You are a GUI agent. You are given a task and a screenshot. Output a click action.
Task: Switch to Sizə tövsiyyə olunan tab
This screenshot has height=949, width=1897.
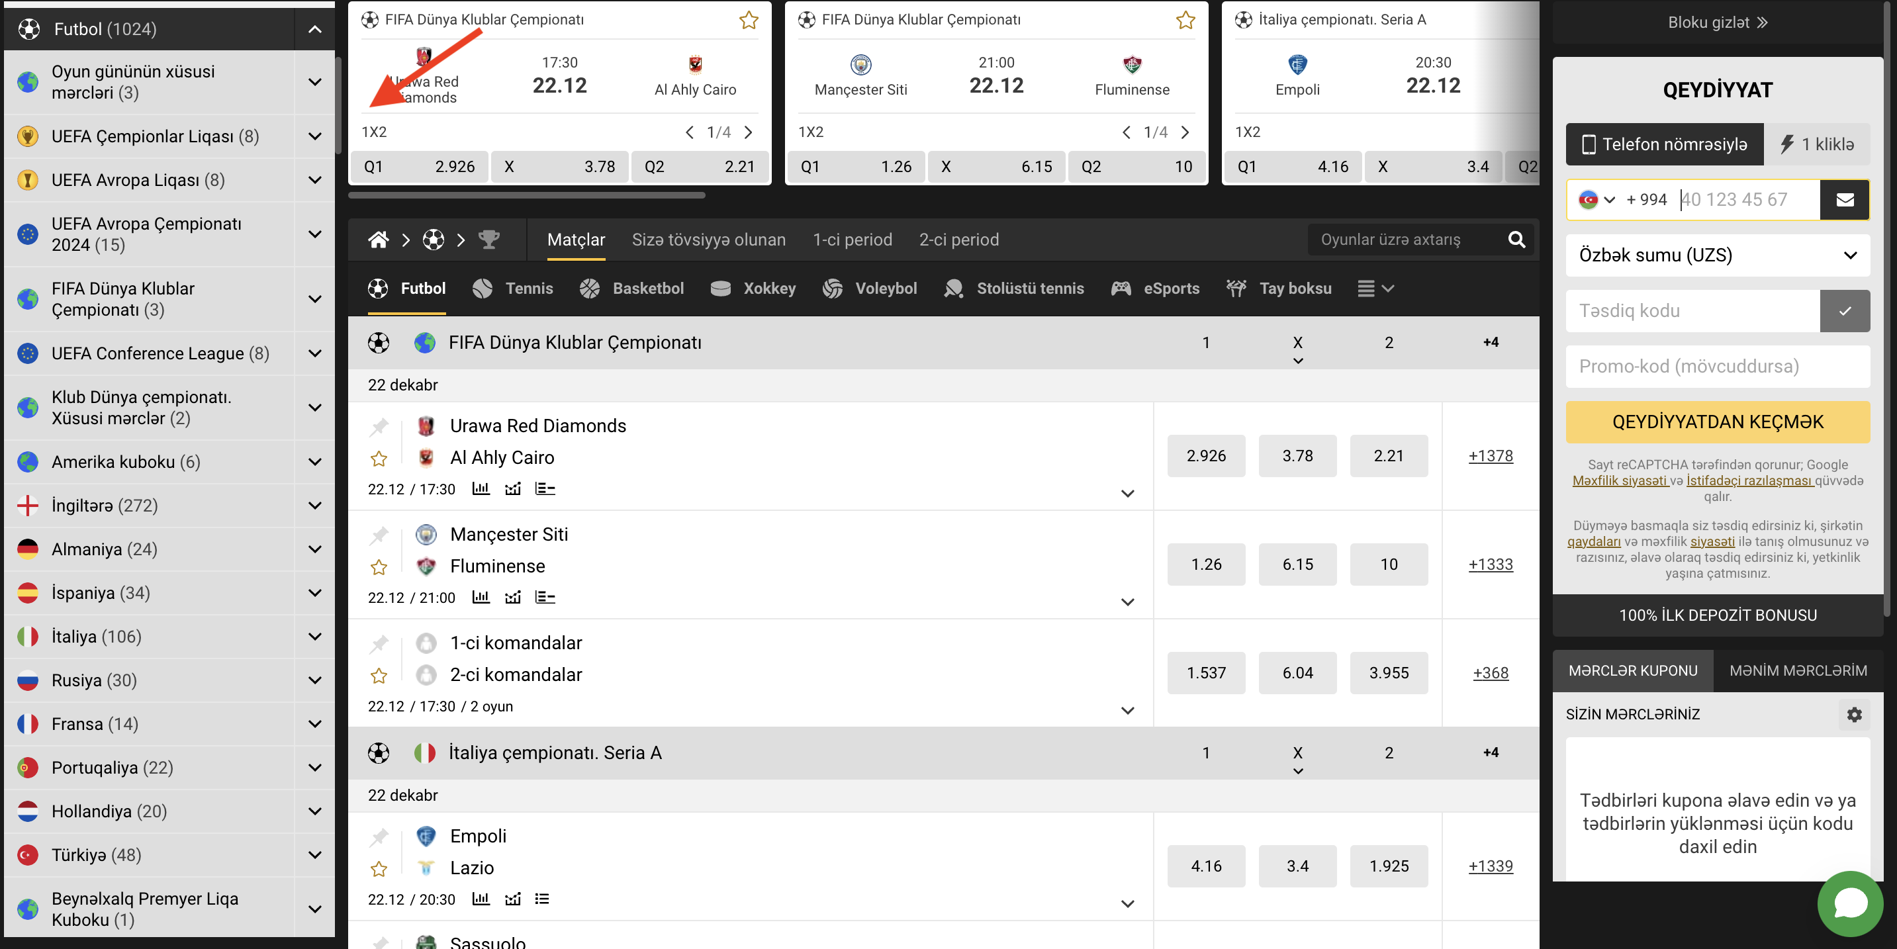708,240
